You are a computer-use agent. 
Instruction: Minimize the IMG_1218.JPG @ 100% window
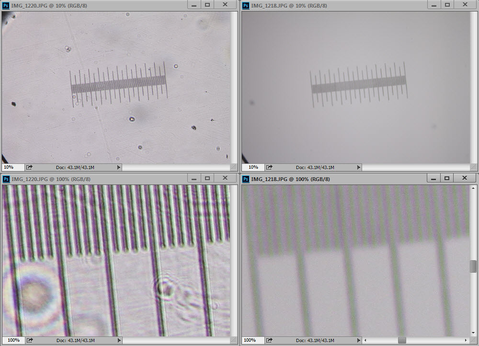(x=433, y=178)
